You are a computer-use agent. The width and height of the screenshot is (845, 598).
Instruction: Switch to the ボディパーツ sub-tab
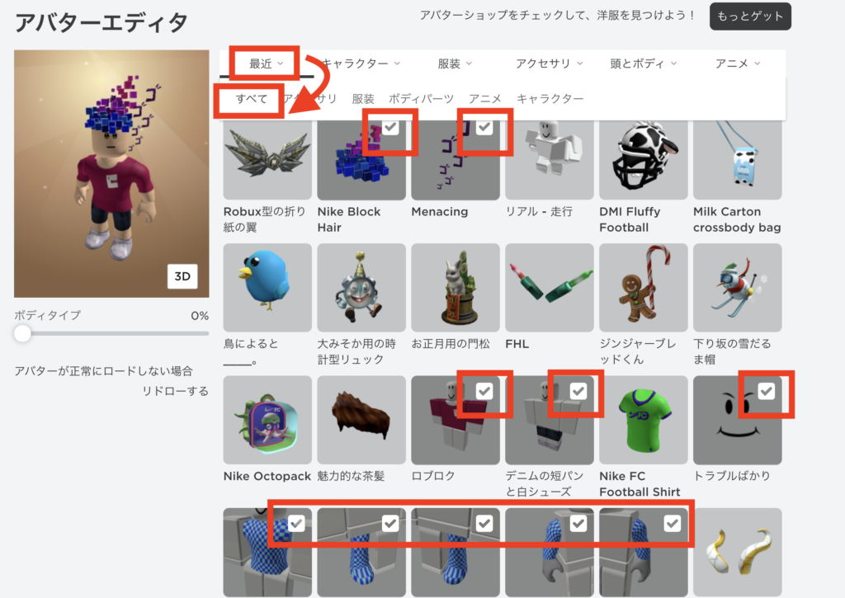coord(421,99)
